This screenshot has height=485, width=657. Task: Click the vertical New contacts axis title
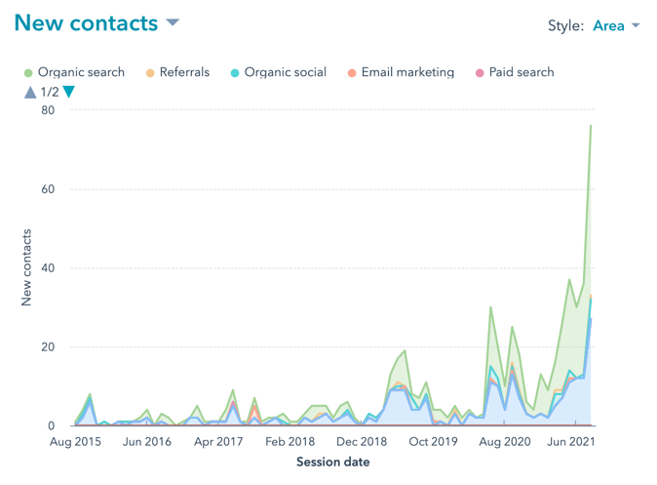click(26, 267)
